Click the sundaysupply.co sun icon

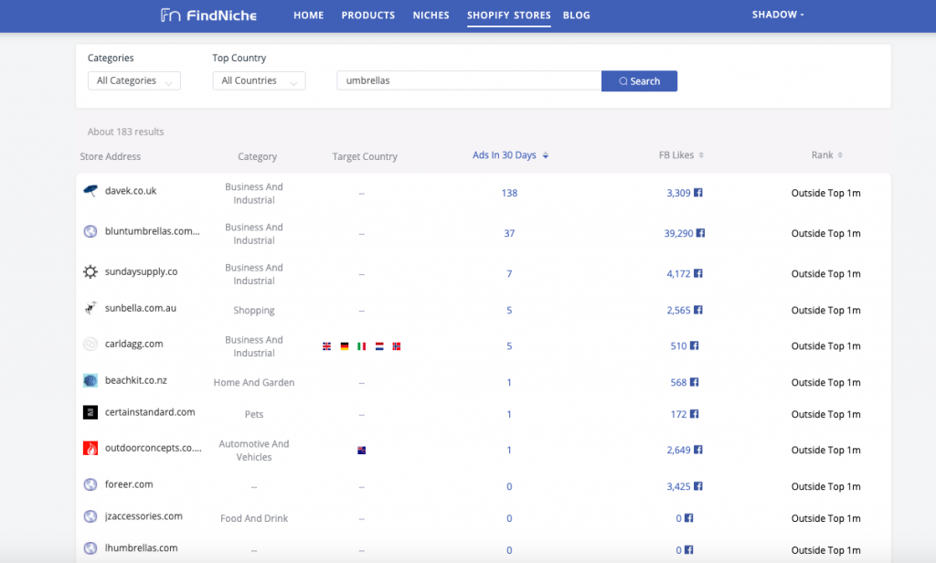[90, 271]
